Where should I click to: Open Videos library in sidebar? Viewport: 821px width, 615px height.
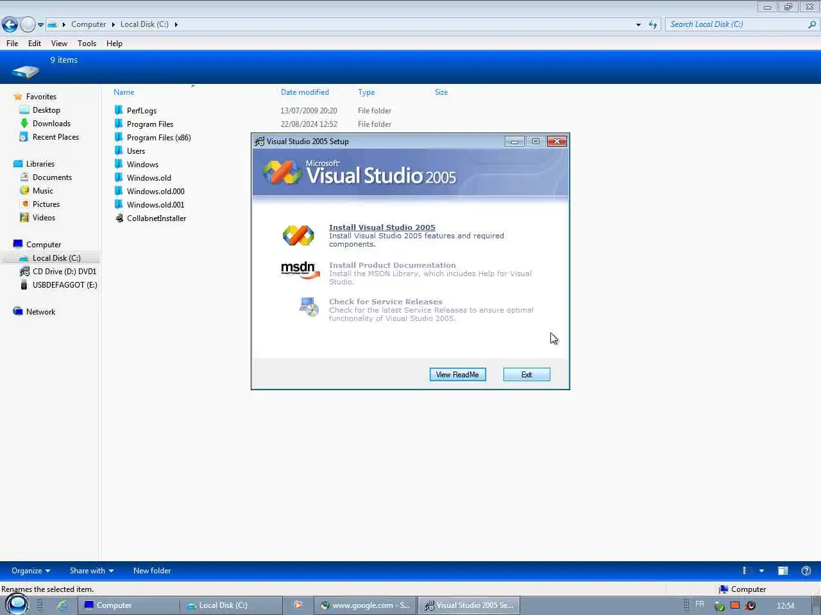point(44,218)
